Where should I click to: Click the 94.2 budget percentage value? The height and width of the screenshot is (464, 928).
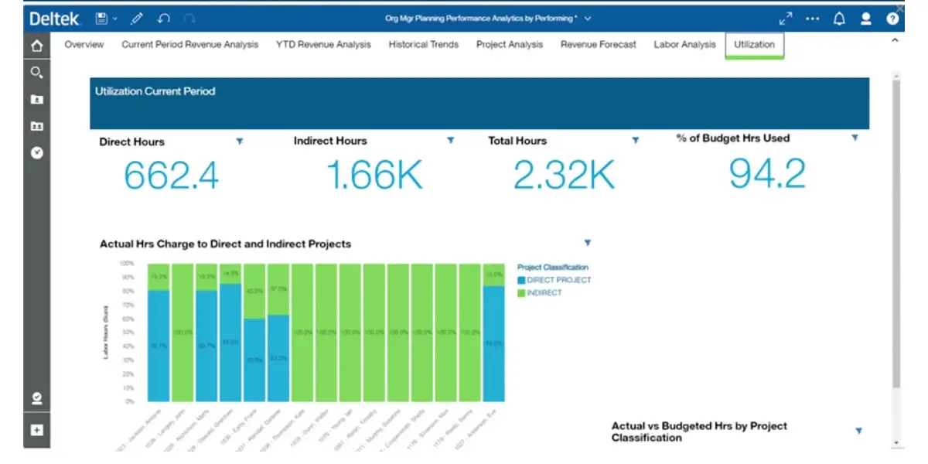pyautogui.click(x=767, y=173)
